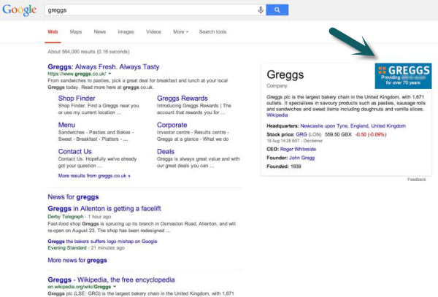Open Greggs Wikipedia encyclopedia result
Screen dimensions: 438x297
[111, 279]
